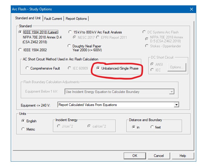
Task: Close the Arc Flash Study Options dialog
Action: point(192,9)
